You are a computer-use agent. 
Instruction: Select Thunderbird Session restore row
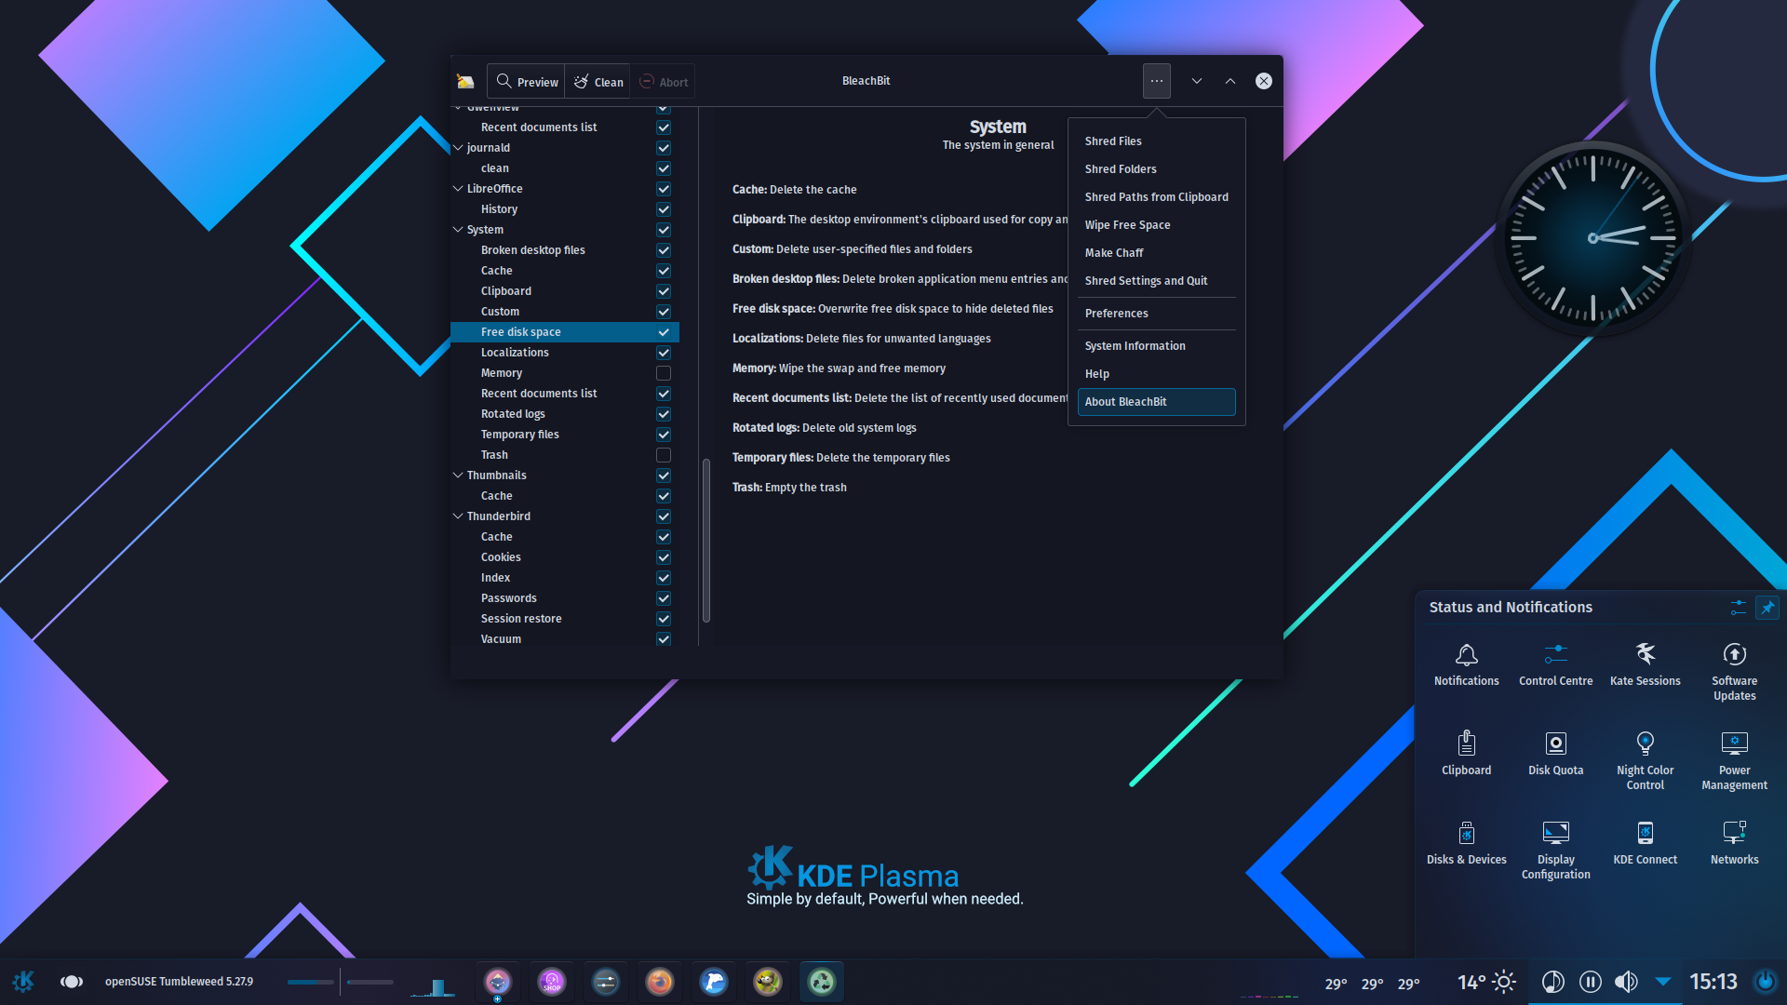tap(564, 619)
